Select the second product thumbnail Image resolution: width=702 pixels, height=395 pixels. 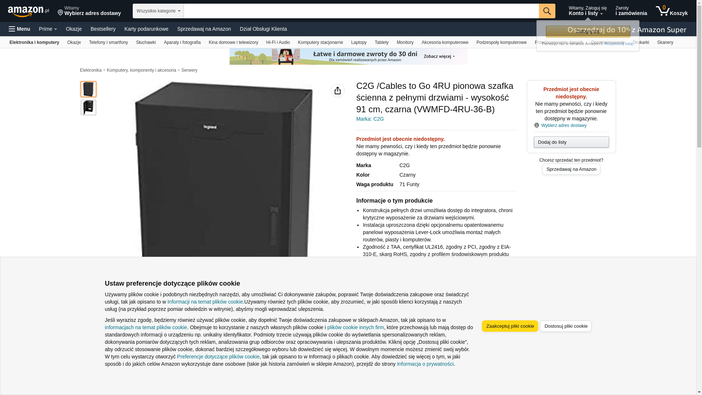coord(88,108)
